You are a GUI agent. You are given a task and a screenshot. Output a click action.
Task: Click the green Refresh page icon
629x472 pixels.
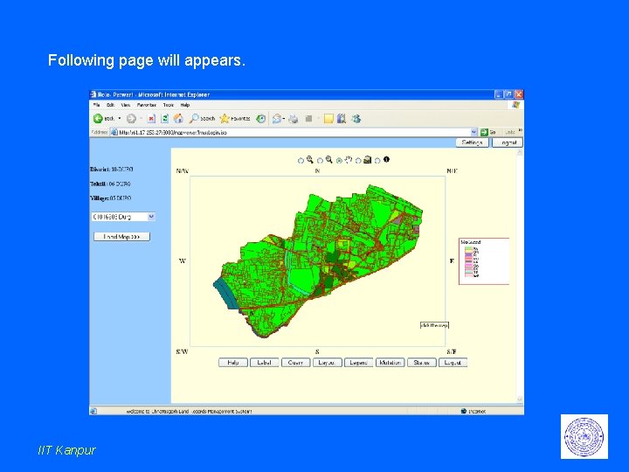(164, 118)
